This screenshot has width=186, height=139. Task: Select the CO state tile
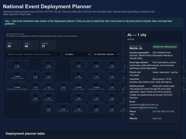[63, 86]
